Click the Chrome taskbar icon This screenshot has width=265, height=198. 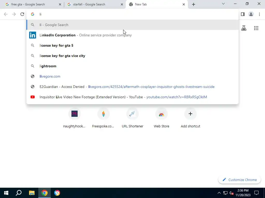(x=45, y=193)
